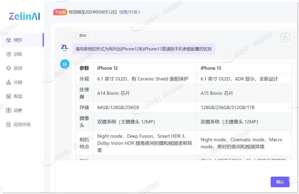Screen dimensions: 299x194
Task: Click the 专业版 badge
Action: click(x=60, y=12)
